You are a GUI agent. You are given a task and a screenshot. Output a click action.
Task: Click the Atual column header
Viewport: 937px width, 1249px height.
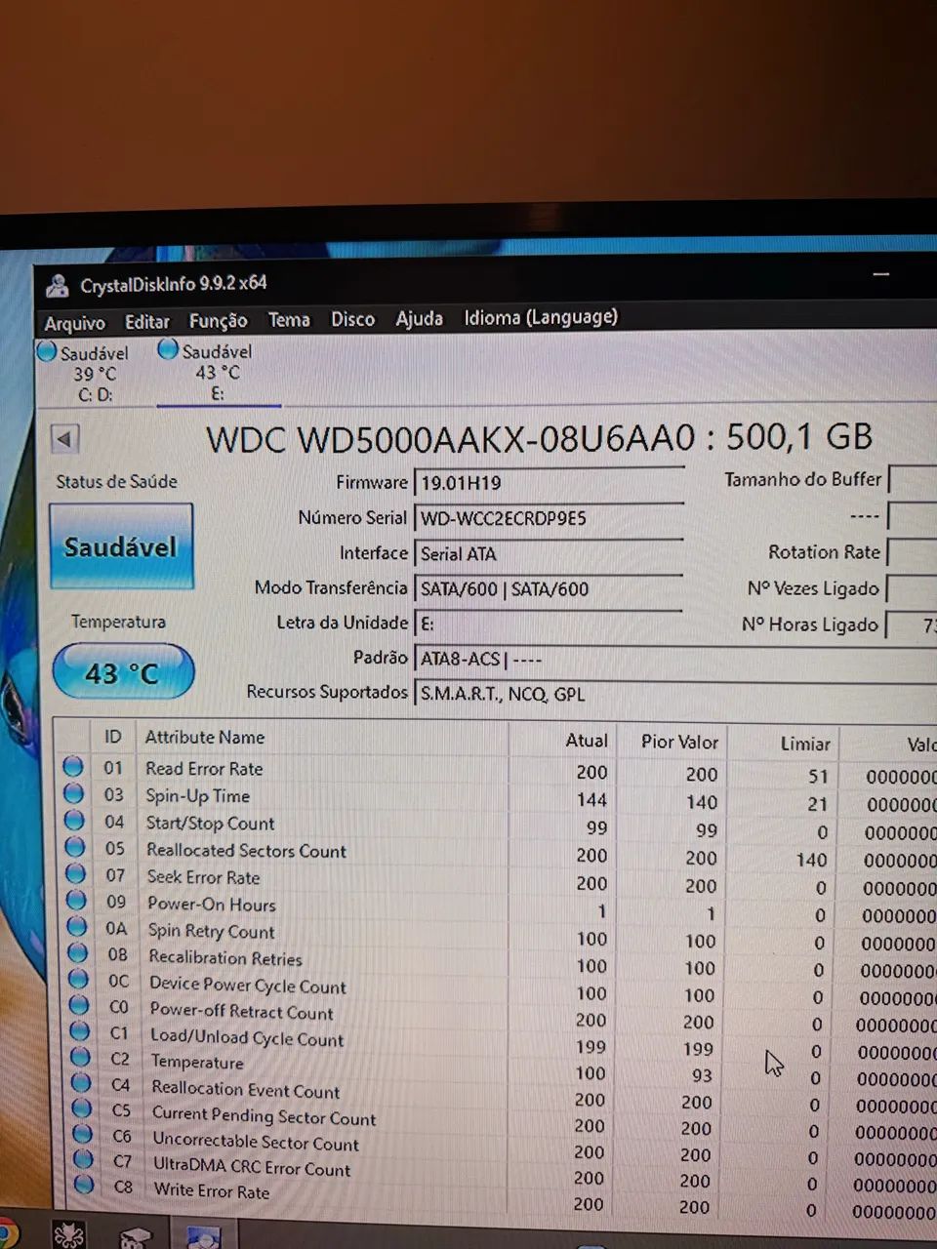pos(587,741)
